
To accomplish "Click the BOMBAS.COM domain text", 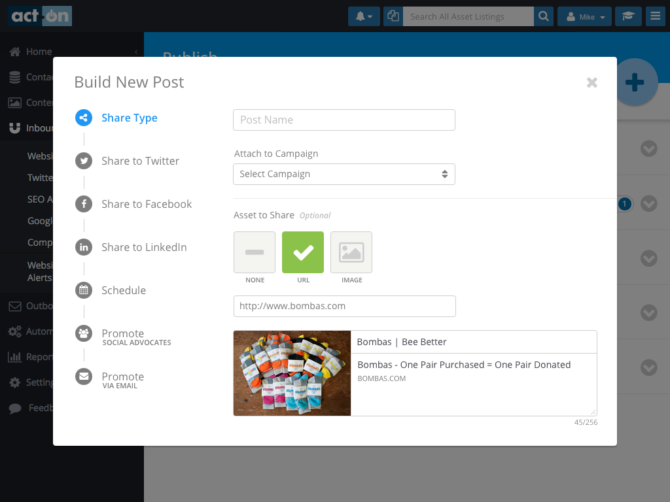I will point(381,378).
